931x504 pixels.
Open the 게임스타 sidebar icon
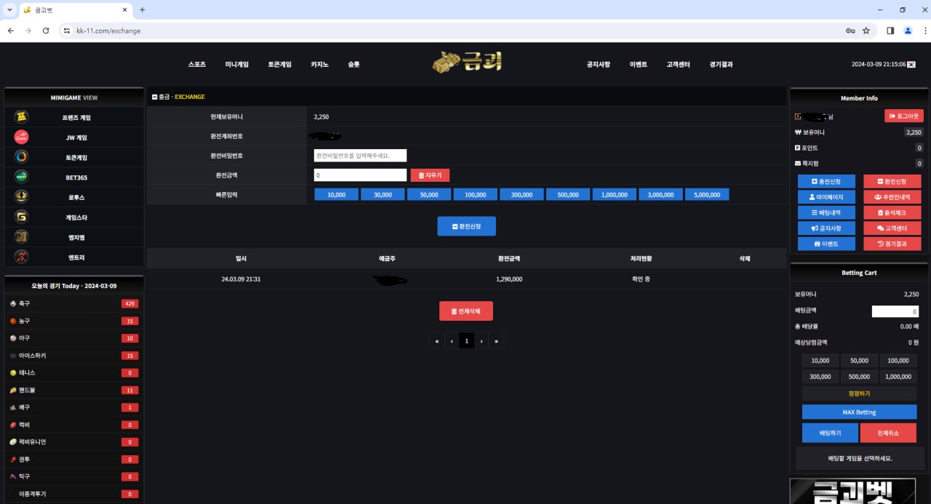(x=22, y=217)
